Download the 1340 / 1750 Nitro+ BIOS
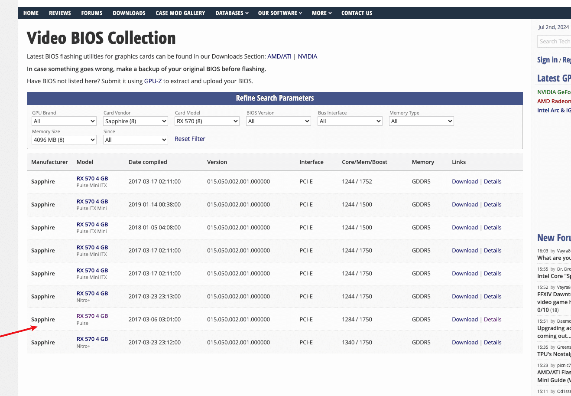 point(464,342)
